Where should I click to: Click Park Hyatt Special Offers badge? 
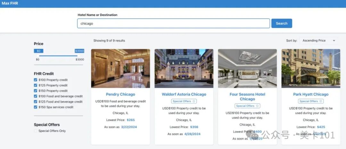pos(311,101)
